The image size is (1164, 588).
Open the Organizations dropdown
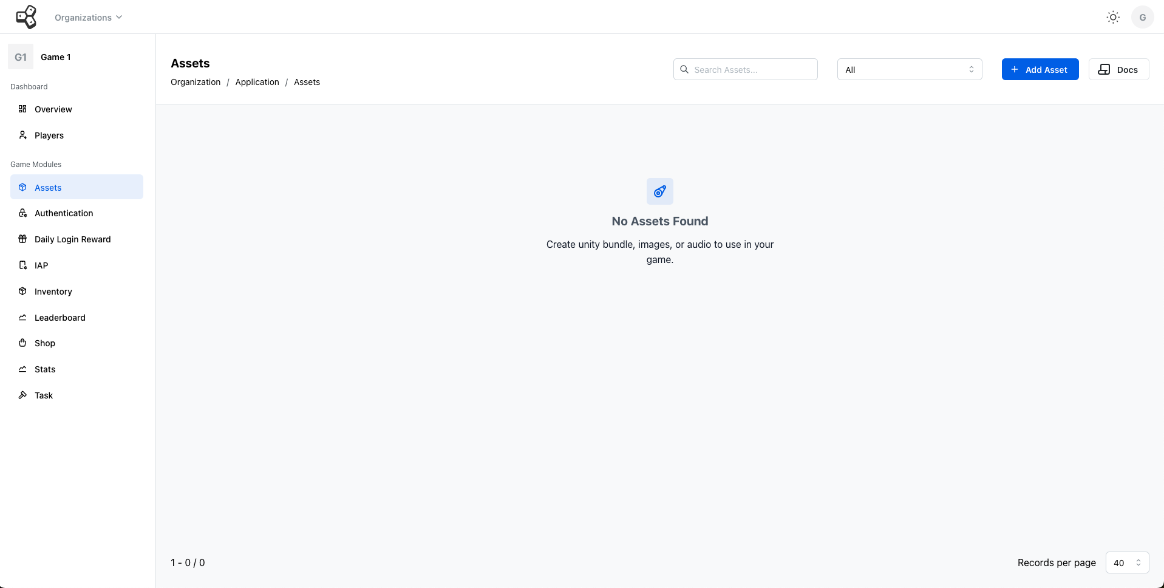point(89,18)
